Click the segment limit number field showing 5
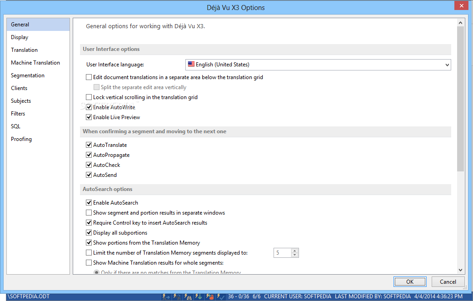The height and width of the screenshot is (301, 473). pyautogui.click(x=282, y=253)
